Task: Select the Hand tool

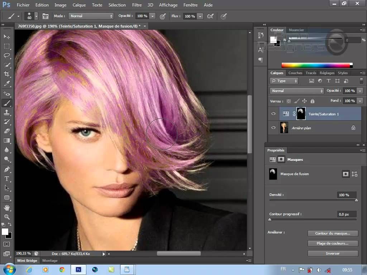Action: point(7,207)
